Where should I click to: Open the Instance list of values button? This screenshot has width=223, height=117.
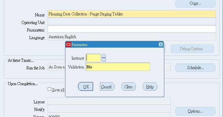(104, 58)
